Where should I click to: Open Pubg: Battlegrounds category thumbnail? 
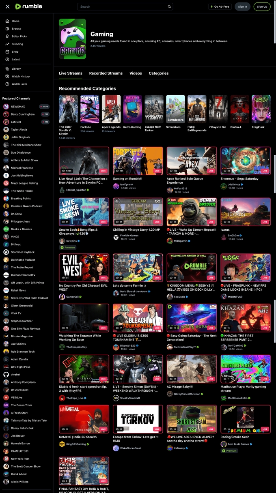tap(197, 109)
